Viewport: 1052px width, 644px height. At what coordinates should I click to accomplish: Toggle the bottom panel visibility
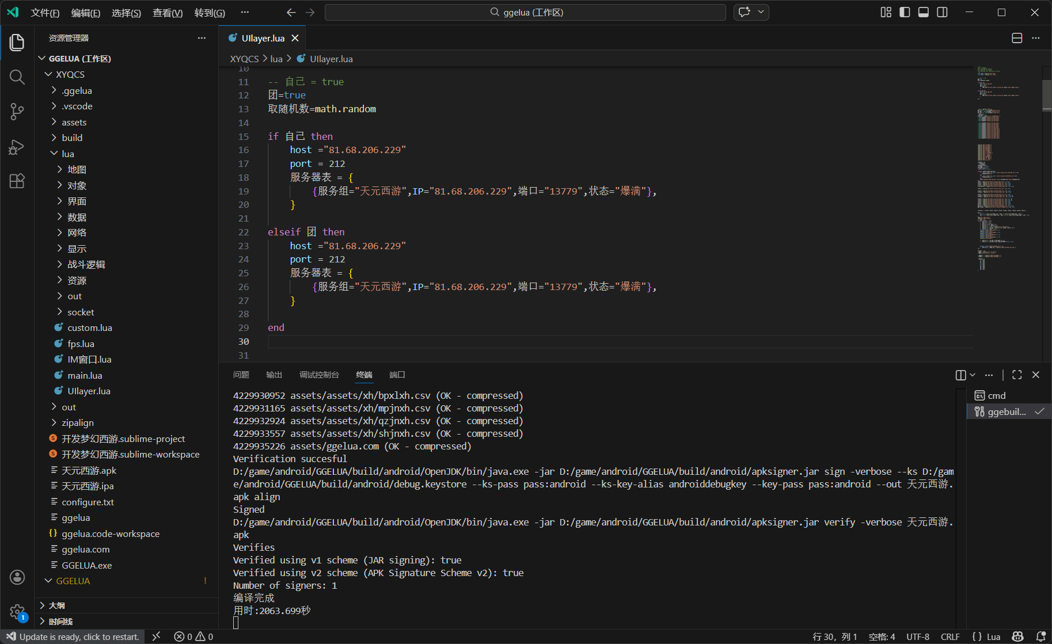click(924, 12)
